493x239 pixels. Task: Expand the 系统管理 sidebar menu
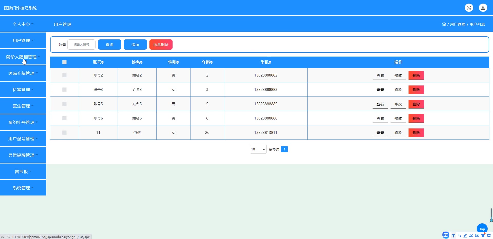(x=23, y=188)
